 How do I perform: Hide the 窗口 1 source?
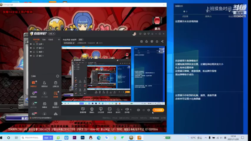click(x=31, y=56)
